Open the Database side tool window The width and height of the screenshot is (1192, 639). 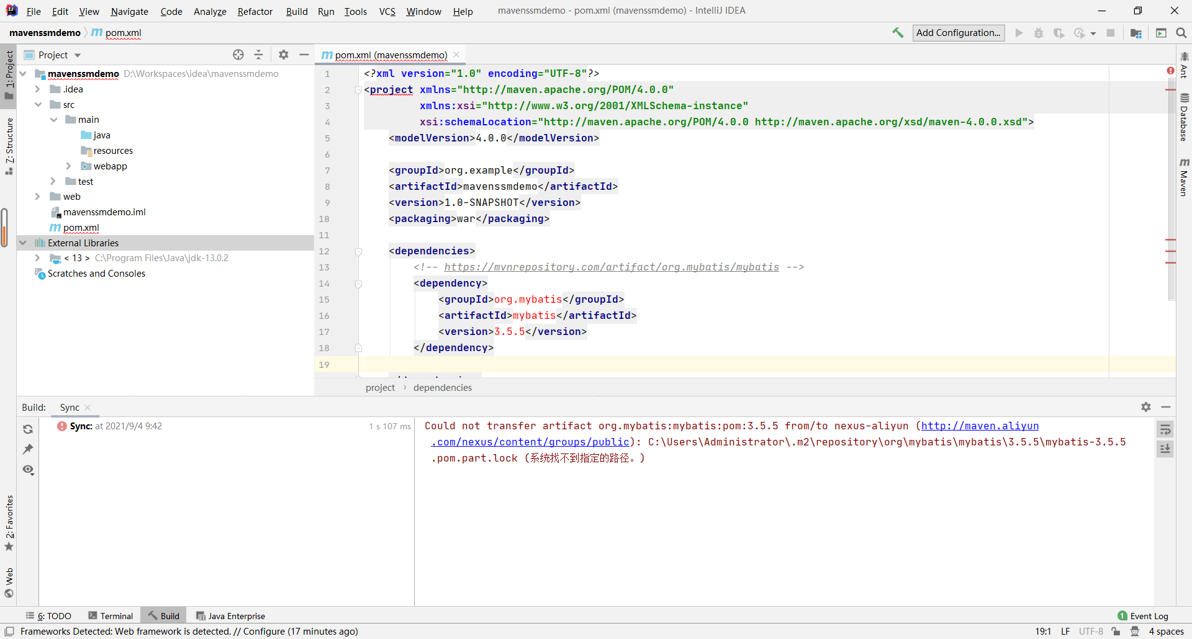(x=1184, y=117)
